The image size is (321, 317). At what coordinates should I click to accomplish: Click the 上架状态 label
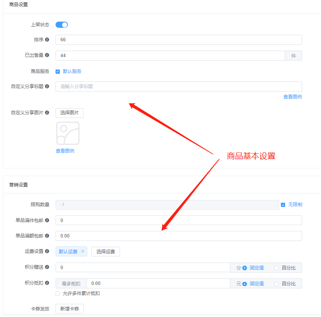[40, 25]
